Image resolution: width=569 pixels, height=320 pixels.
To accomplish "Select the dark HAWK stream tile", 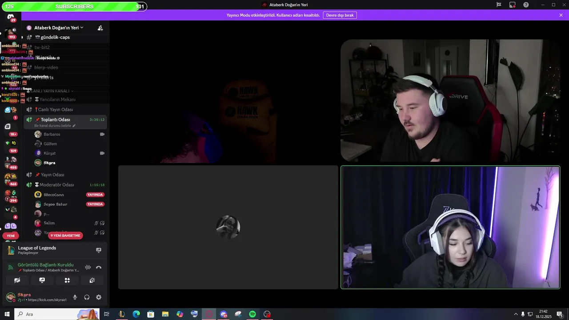I will coord(228,101).
